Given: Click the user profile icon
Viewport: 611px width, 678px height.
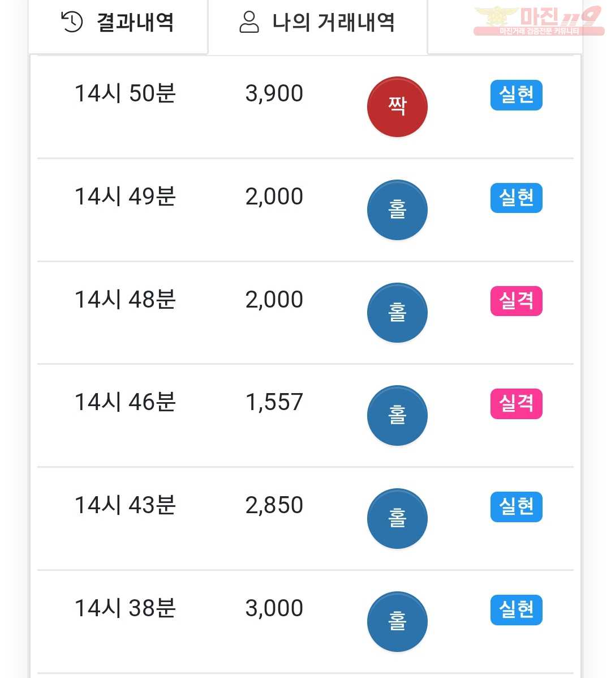Looking at the screenshot, I should 249,22.
